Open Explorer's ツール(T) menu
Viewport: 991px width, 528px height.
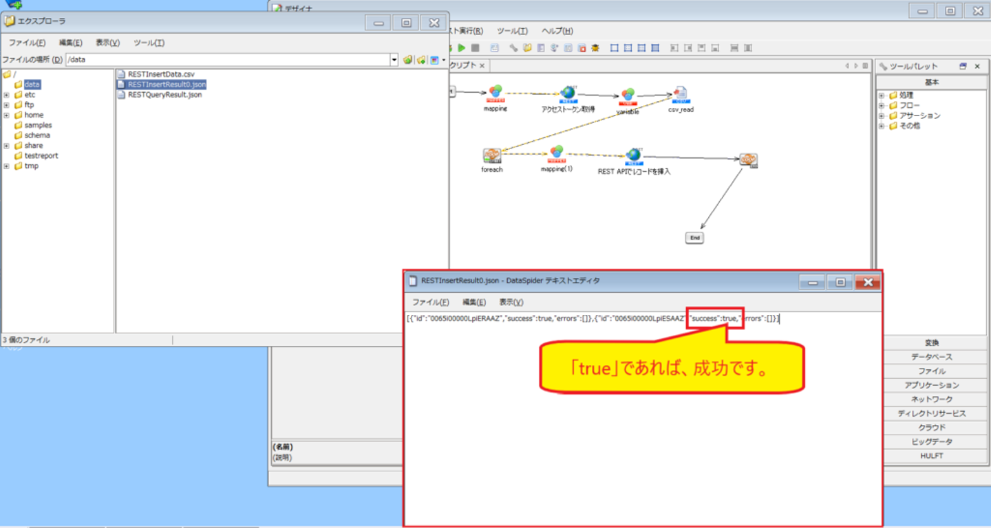[149, 43]
